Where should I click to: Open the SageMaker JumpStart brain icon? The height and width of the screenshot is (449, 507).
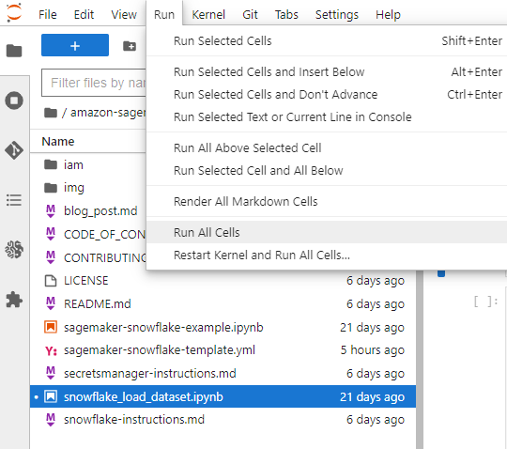pyautogui.click(x=14, y=250)
